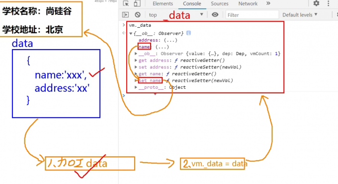Switch to the Sources tab

tap(219, 3)
